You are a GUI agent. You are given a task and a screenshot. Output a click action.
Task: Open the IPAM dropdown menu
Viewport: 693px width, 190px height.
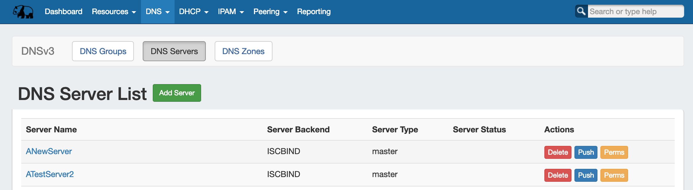pos(231,11)
